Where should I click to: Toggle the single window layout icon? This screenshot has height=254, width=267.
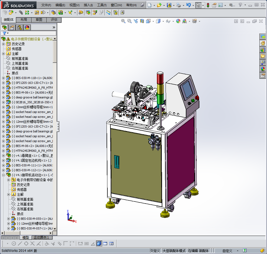[105, 244]
